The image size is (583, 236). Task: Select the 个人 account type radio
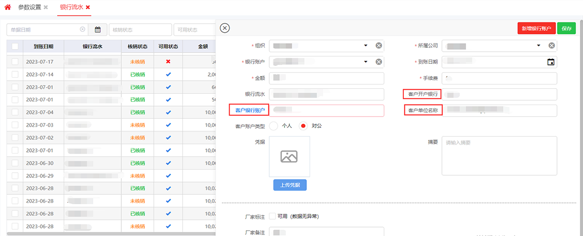274,126
